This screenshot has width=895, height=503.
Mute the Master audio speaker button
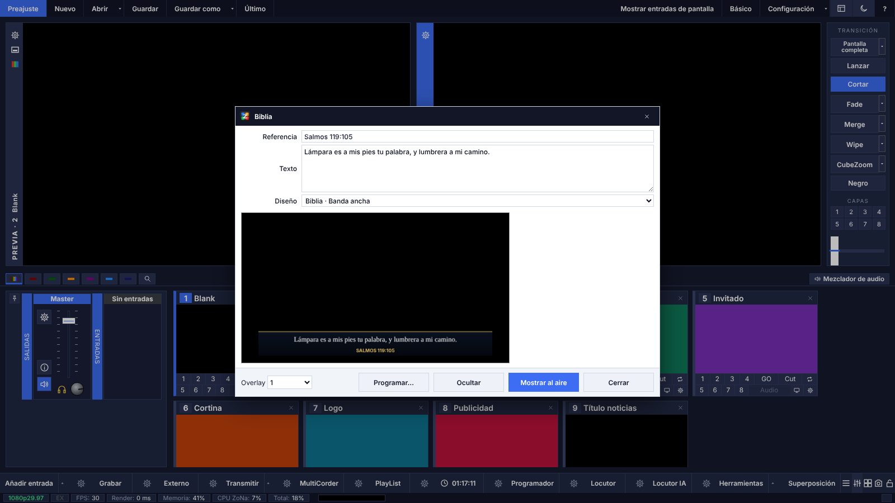click(x=44, y=385)
